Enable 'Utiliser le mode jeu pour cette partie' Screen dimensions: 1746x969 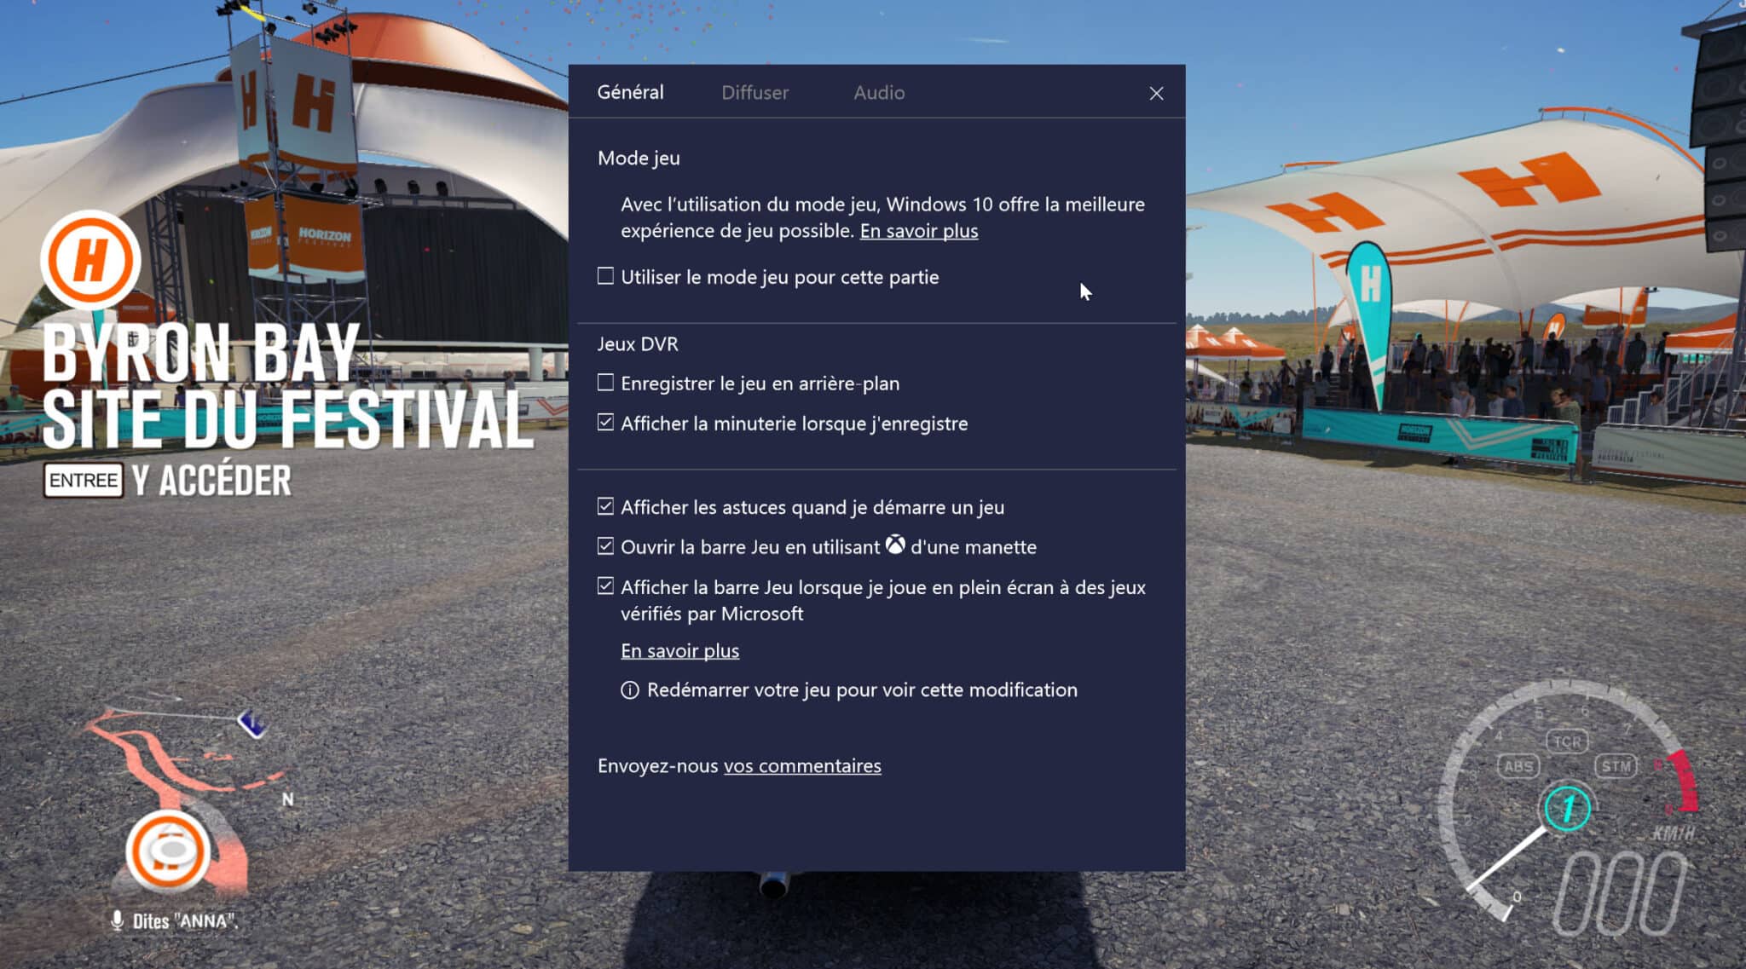click(605, 275)
